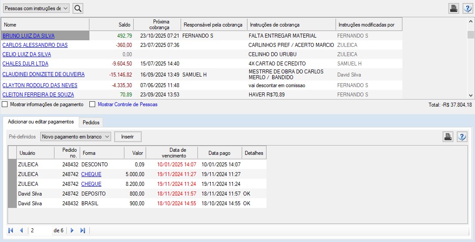Click the top print icon

pyautogui.click(x=454, y=8)
